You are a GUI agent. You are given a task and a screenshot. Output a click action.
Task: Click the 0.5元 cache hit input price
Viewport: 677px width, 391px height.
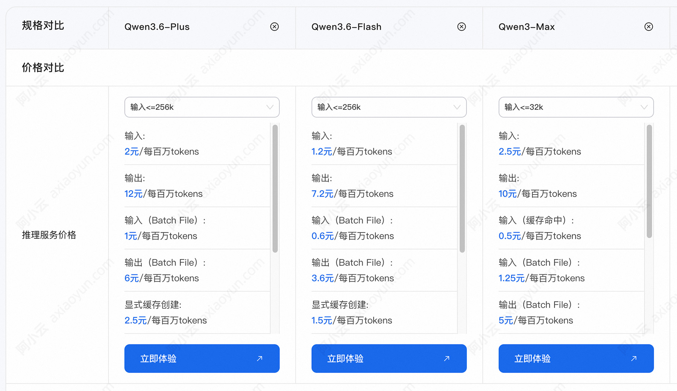[x=510, y=236]
